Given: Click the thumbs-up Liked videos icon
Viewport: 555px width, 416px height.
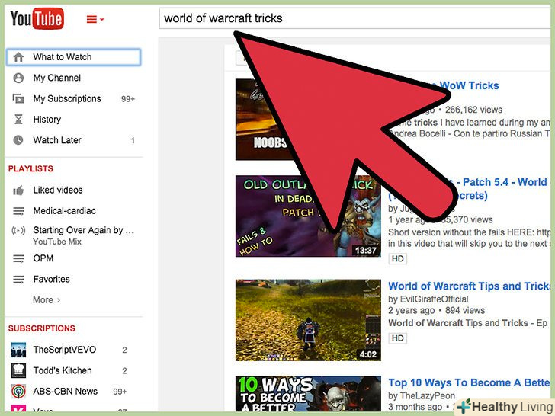Looking at the screenshot, I should (x=18, y=190).
